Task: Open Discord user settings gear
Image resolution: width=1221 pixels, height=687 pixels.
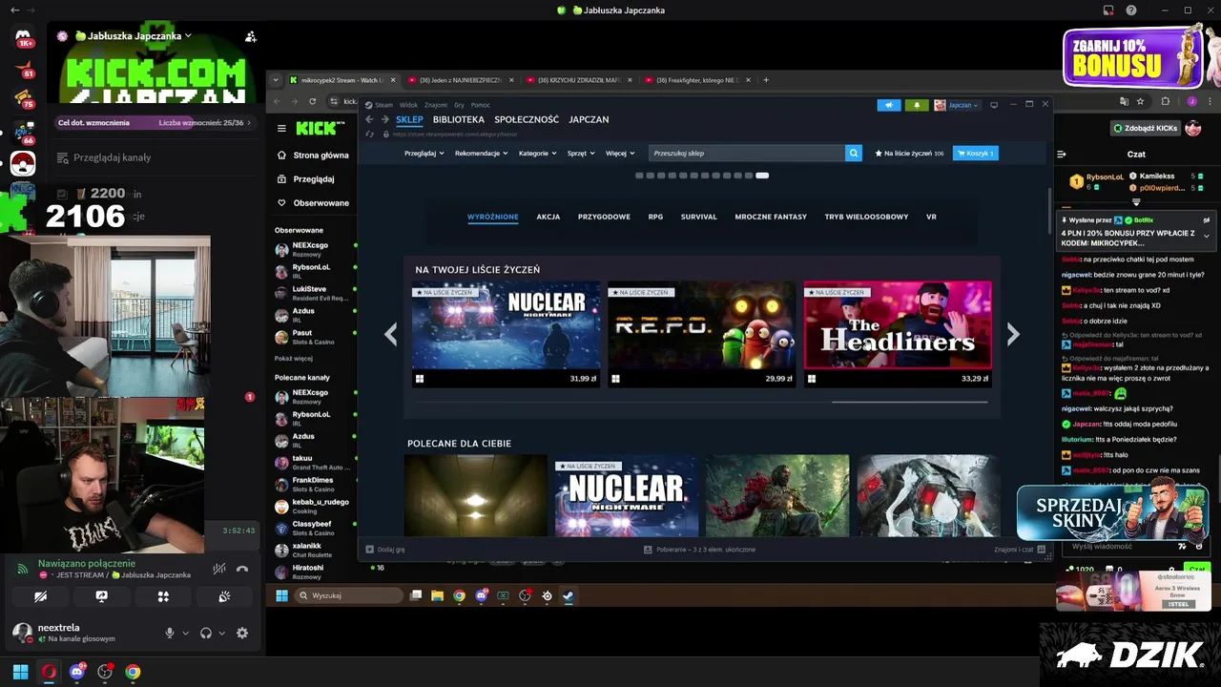Action: (x=242, y=633)
